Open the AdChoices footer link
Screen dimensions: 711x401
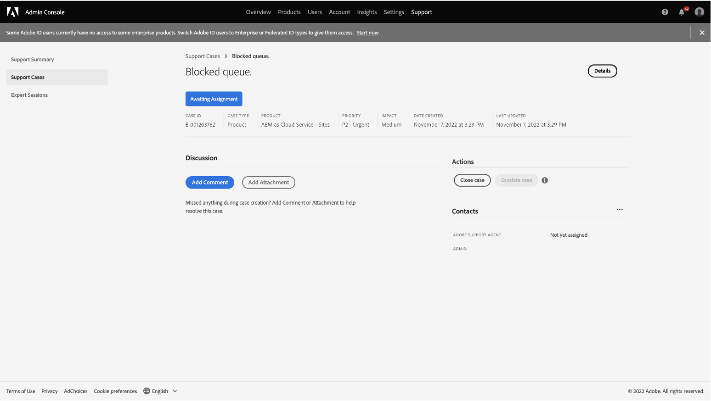click(76, 391)
